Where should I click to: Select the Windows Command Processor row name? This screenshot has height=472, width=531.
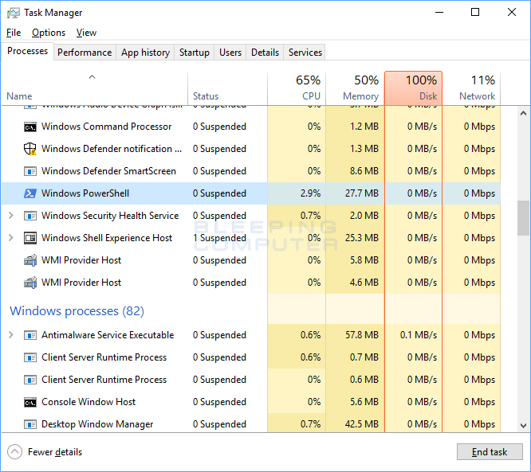click(x=106, y=127)
